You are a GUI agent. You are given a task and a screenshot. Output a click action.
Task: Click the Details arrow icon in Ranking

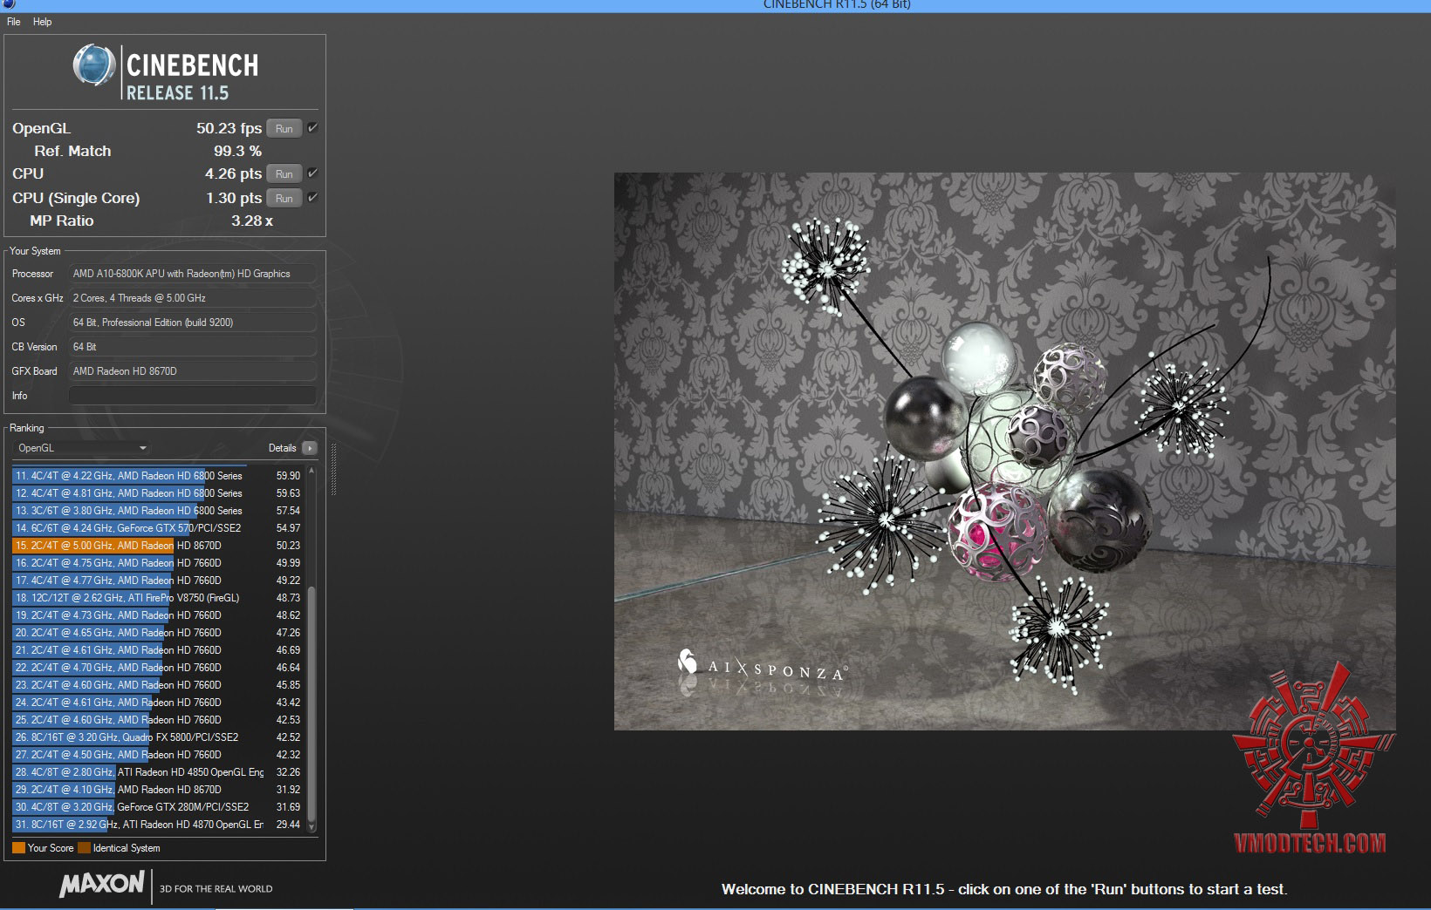[310, 448]
